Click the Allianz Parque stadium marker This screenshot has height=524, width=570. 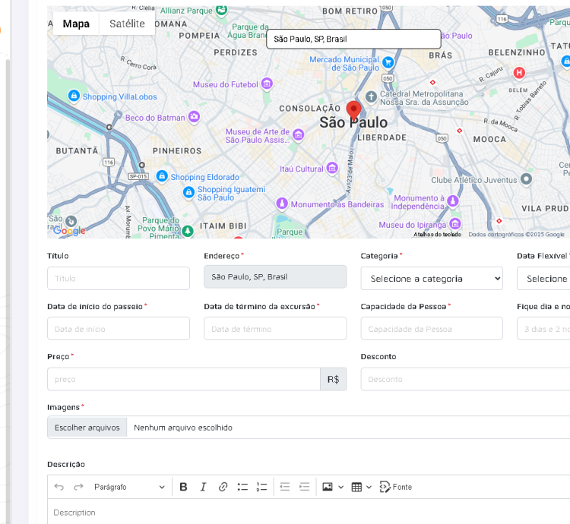tap(221, 10)
